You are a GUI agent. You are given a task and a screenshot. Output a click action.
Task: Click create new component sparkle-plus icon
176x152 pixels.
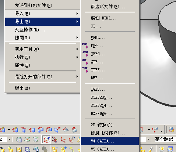pos(64,149)
